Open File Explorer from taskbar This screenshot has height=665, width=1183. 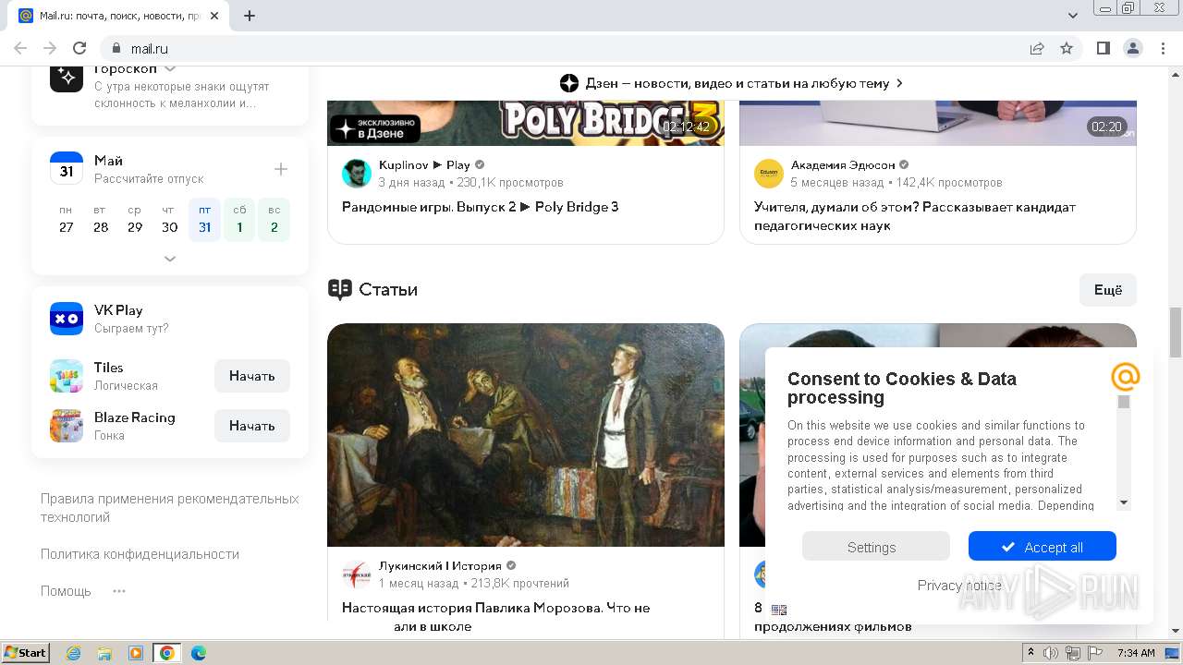[104, 653]
